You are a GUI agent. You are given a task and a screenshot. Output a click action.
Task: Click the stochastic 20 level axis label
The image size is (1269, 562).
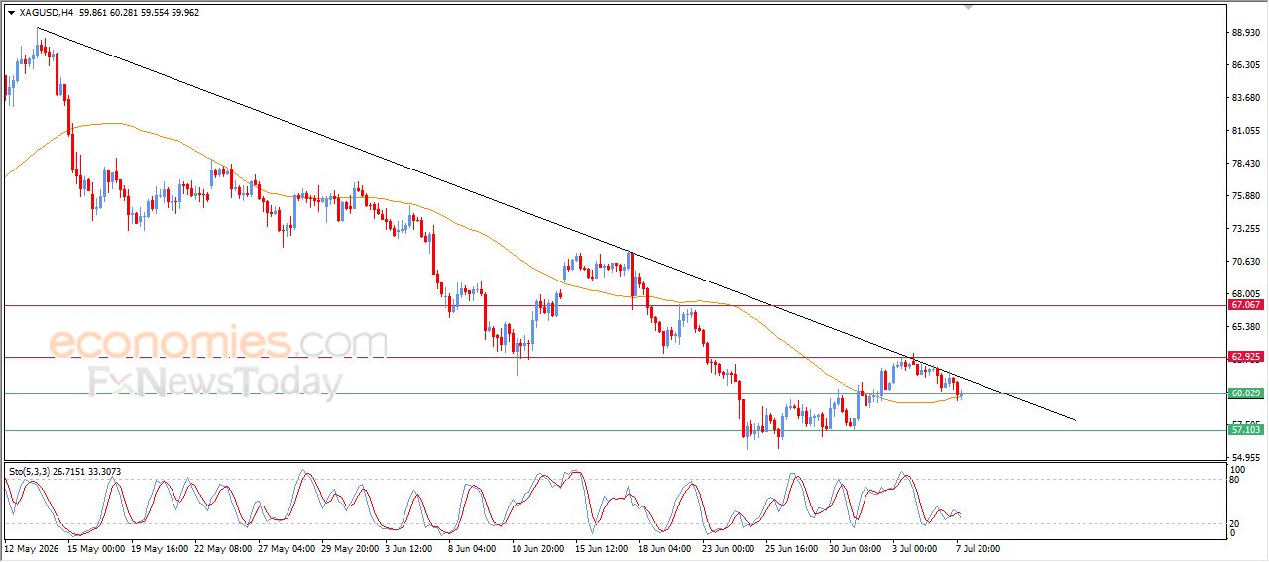[1235, 523]
